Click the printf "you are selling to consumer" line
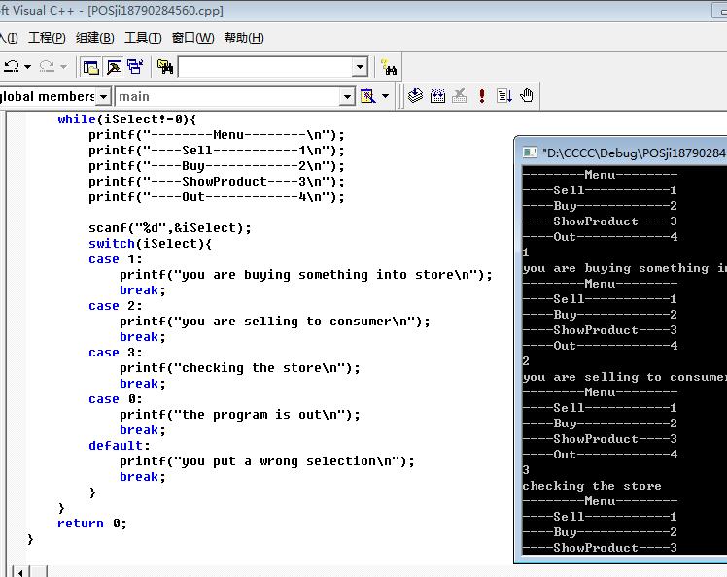 pyautogui.click(x=275, y=322)
